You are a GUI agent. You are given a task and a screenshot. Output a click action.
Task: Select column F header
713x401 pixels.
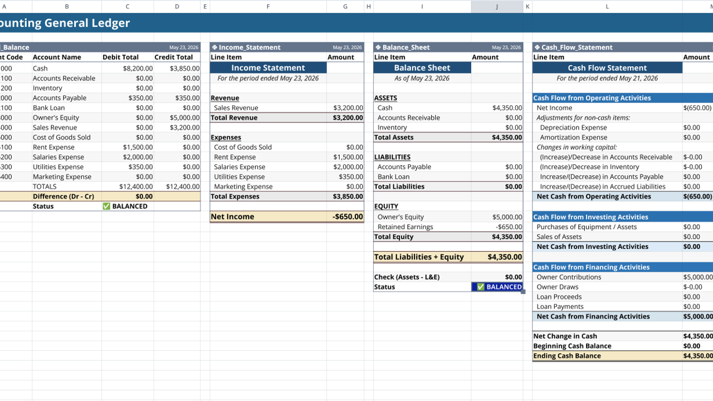[268, 7]
